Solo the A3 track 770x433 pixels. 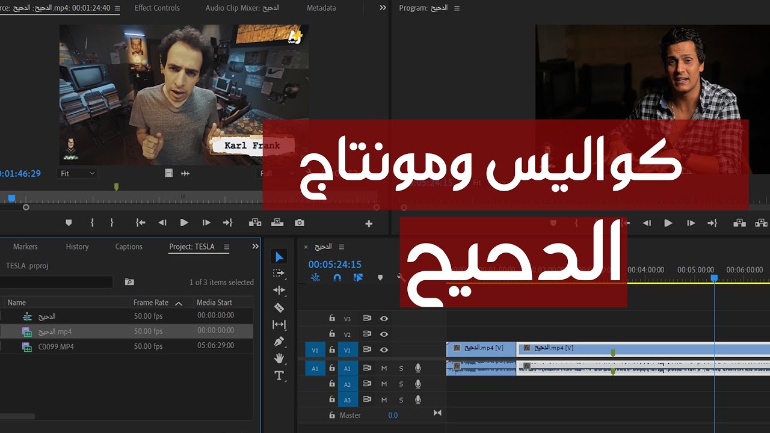coord(401,400)
